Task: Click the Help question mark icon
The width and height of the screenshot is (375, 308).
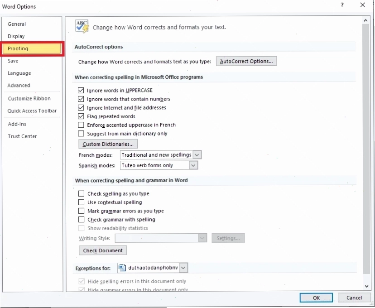Action: pyautogui.click(x=342, y=5)
